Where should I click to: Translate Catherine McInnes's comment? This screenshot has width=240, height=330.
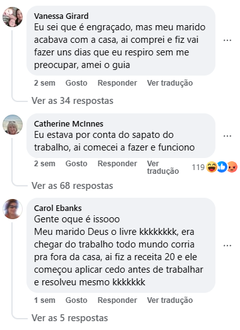(x=163, y=168)
